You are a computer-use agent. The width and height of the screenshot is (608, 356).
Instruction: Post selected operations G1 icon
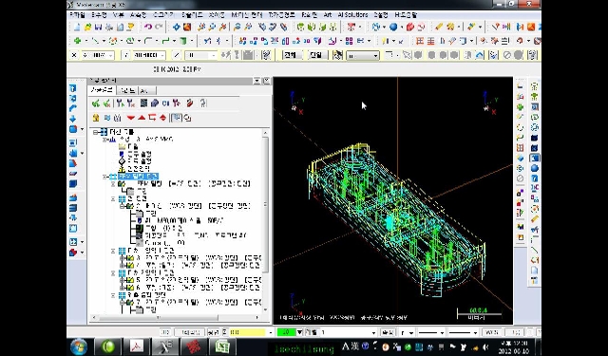coord(165,103)
